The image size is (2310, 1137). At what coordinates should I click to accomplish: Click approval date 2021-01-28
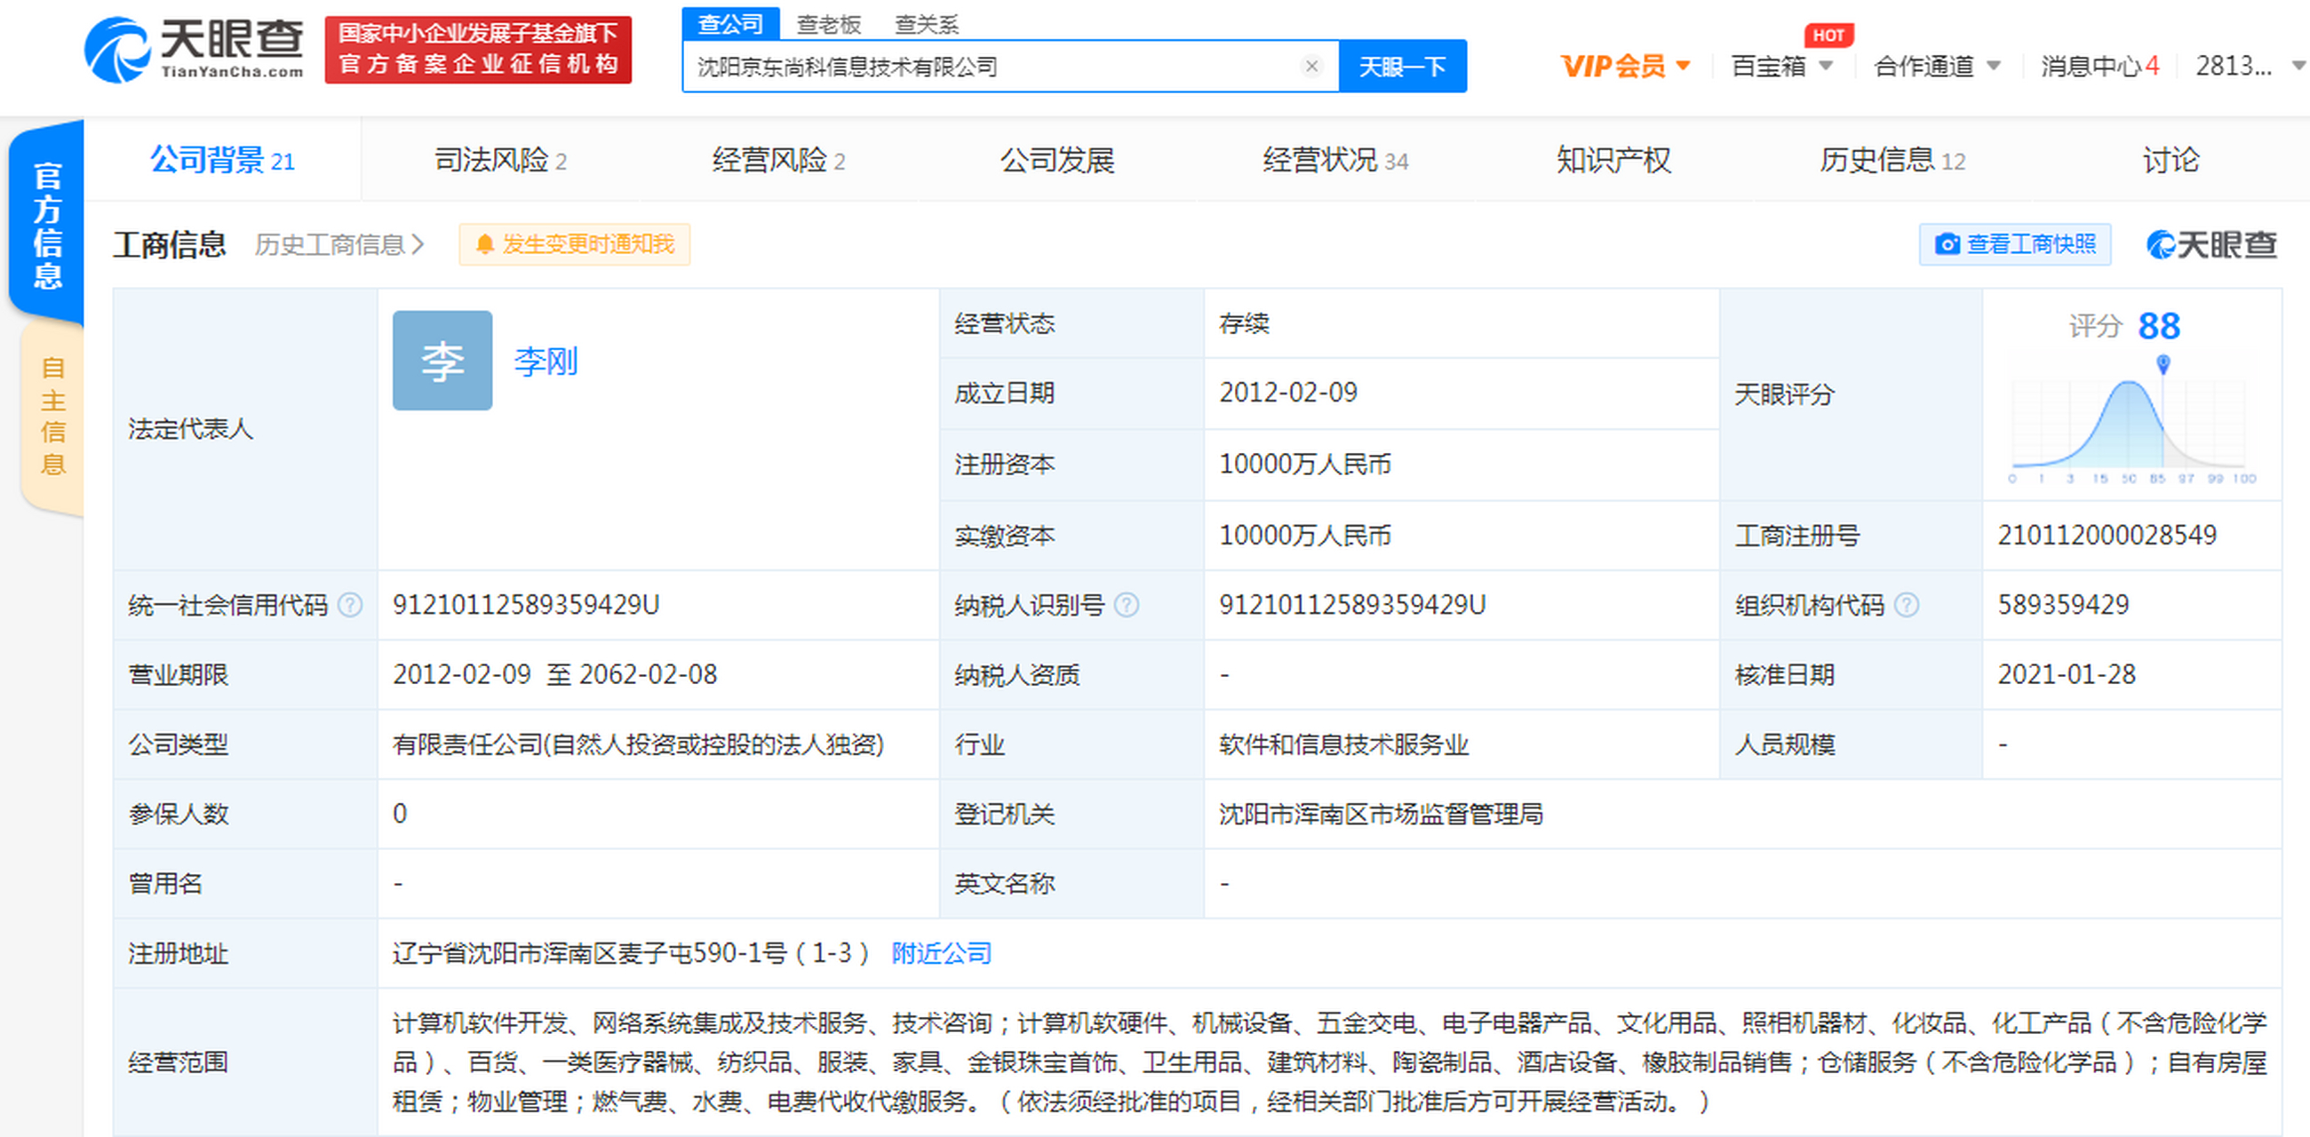point(2066,674)
